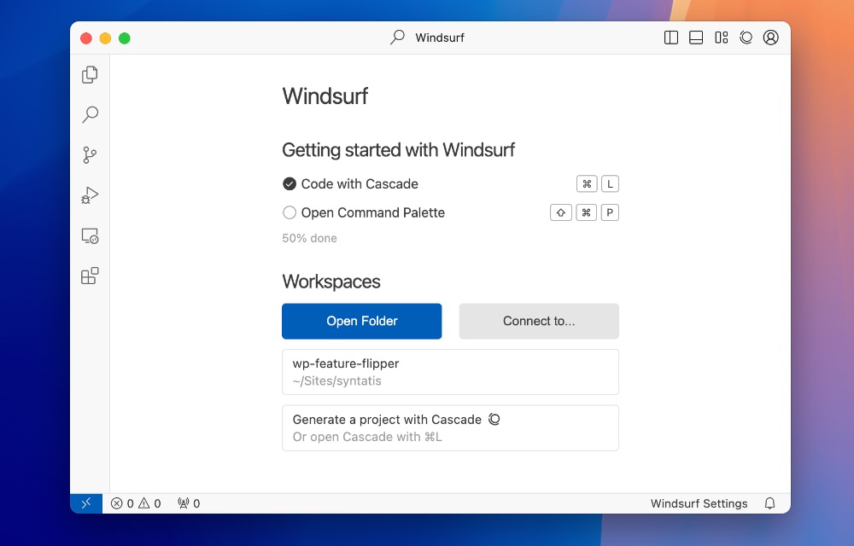854x546 pixels.
Task: Open the remote window menu in status bar
Action: 86,503
